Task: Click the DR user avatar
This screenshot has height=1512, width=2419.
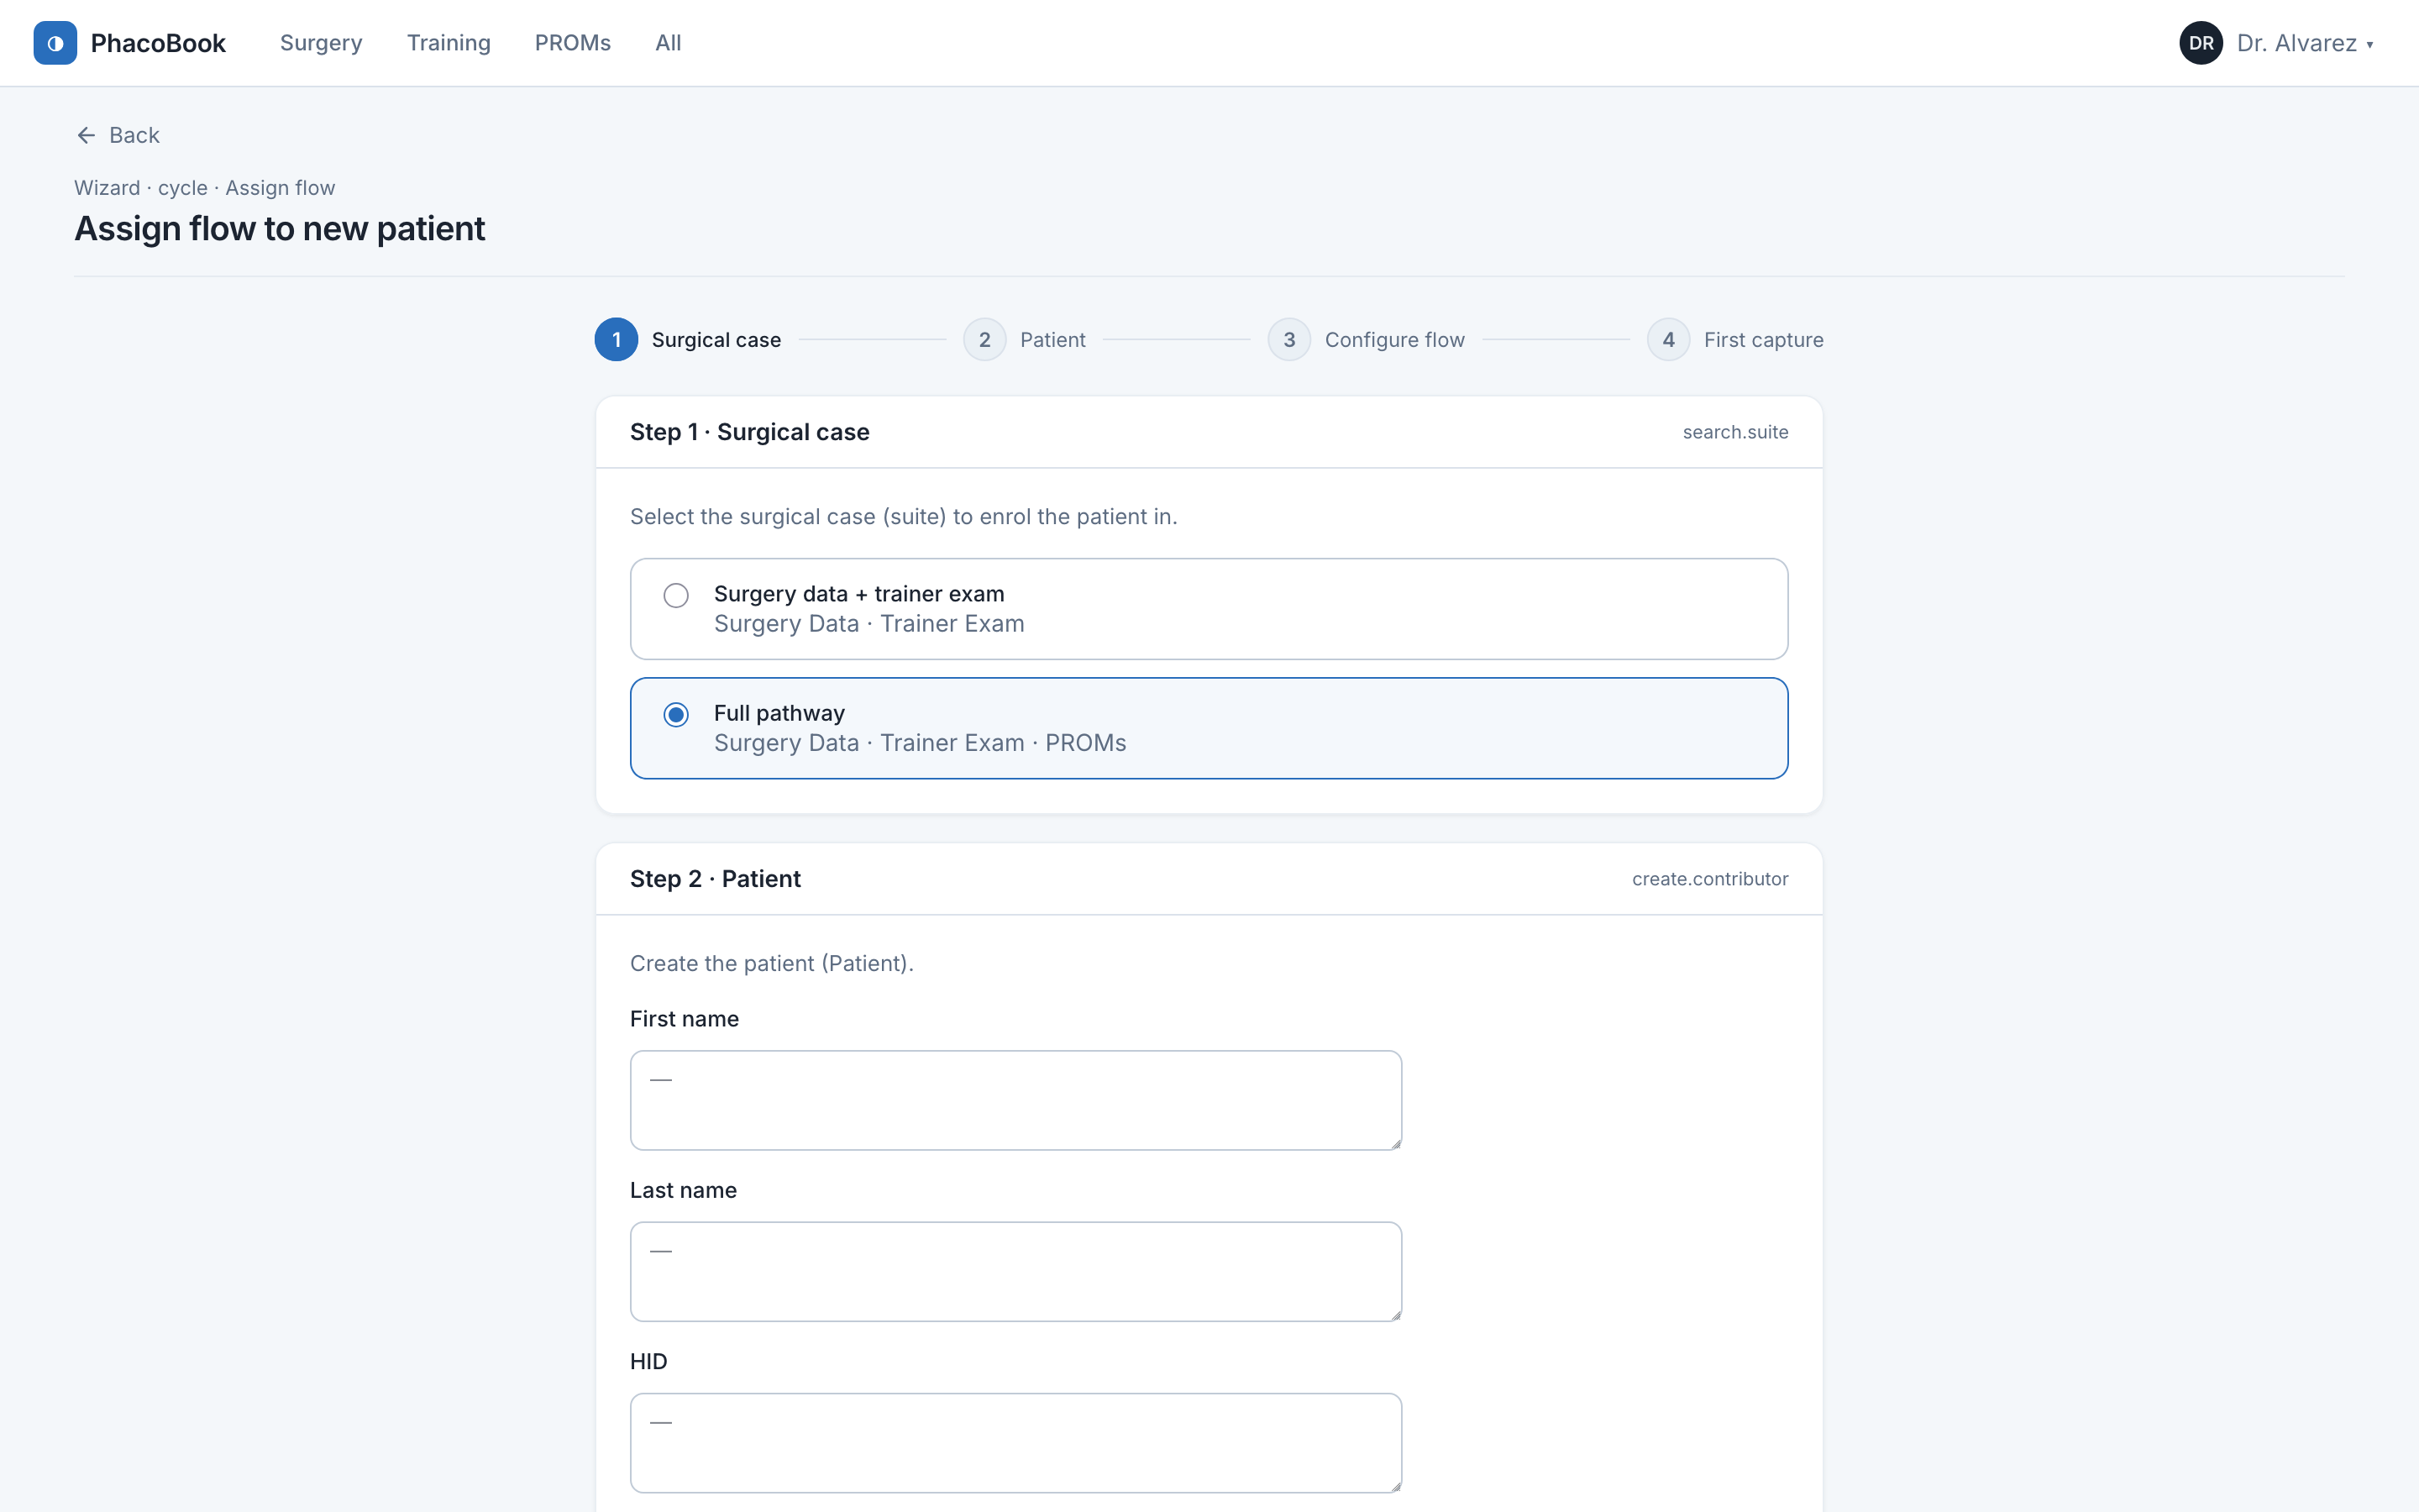Action: (x=2200, y=43)
